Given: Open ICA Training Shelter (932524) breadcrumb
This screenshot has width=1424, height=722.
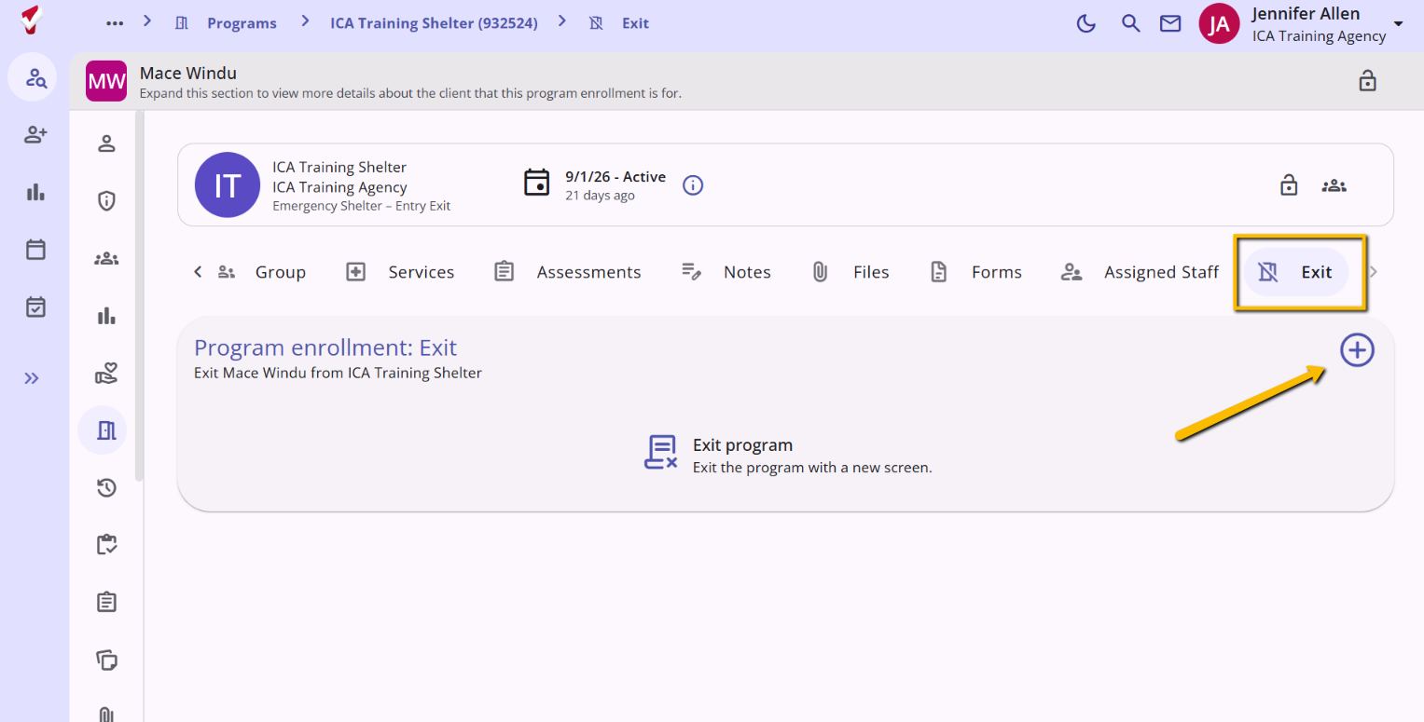Looking at the screenshot, I should pos(434,23).
